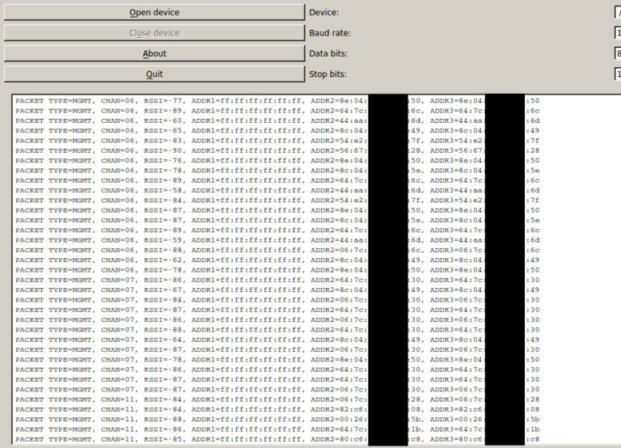The image size is (621, 448).
Task: Select the packet line with RSSI=-60
Action: pos(162,120)
